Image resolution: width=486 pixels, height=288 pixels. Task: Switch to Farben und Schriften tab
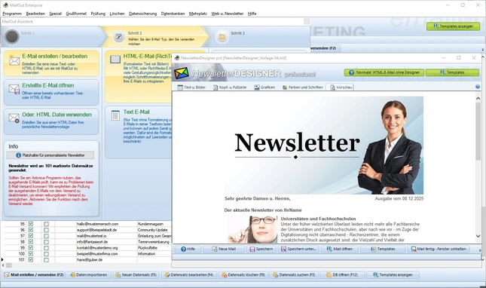coord(302,87)
